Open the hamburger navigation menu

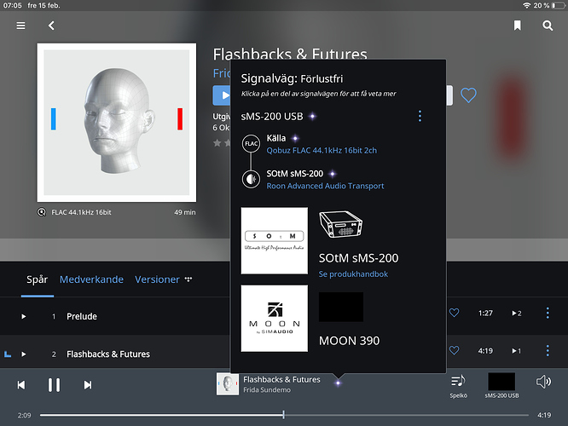[20, 26]
